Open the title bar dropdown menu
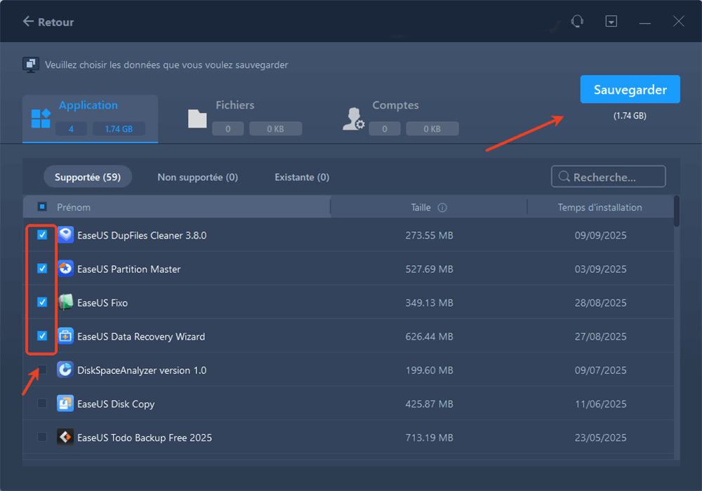The width and height of the screenshot is (702, 491). [x=611, y=22]
